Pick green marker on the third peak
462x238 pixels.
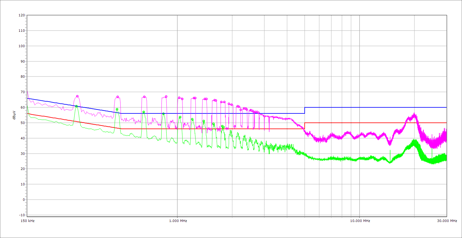click(144, 112)
